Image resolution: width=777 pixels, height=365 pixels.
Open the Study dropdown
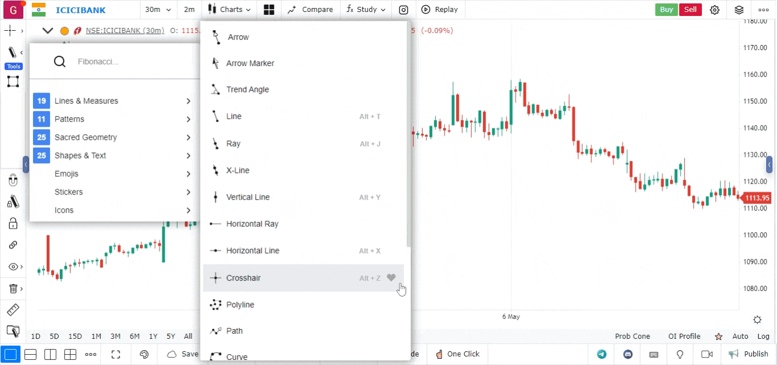365,9
